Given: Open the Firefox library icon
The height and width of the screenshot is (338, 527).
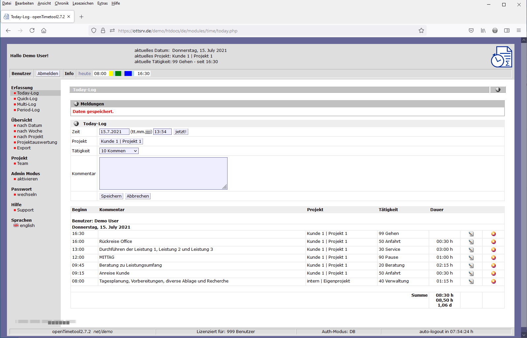Looking at the screenshot, I should point(483,30).
